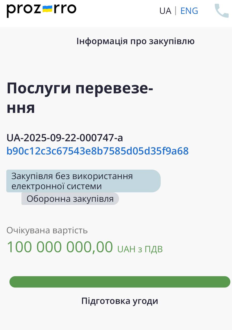
Task: Click the Послуги перевезення title
Action: coord(80,89)
